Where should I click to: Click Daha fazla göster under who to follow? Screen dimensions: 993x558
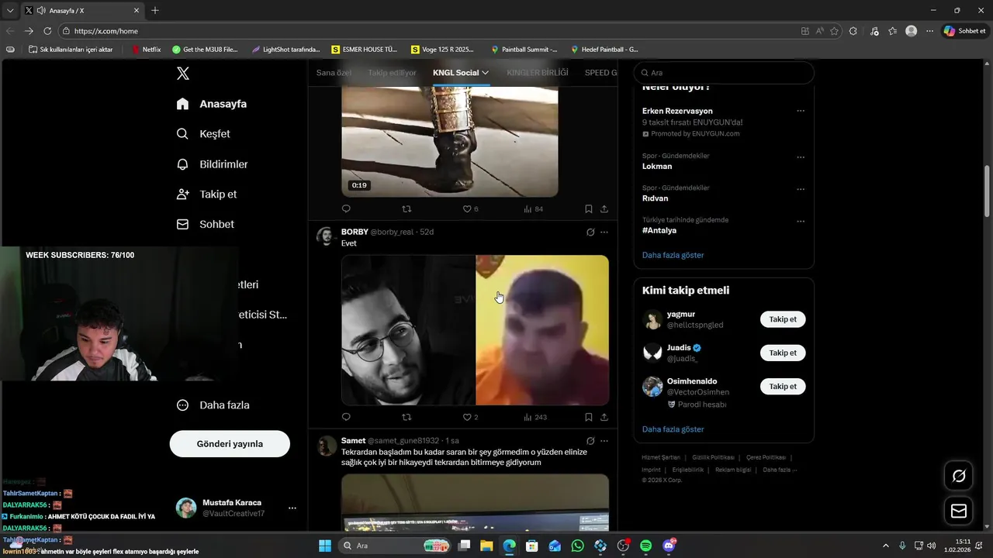(673, 429)
